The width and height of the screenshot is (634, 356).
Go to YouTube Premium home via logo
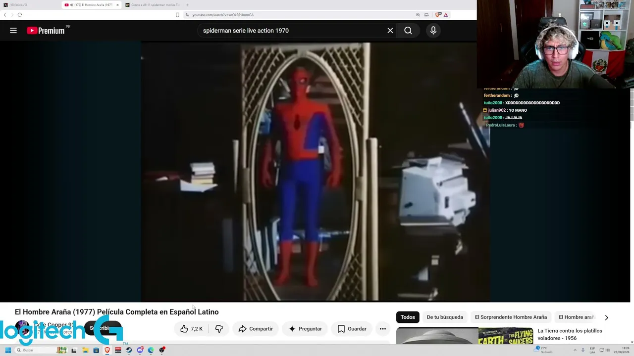(x=46, y=31)
